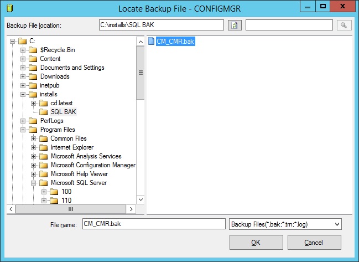Select the CM_CMR.bak file icon
The height and width of the screenshot is (262, 359).
pos(151,41)
